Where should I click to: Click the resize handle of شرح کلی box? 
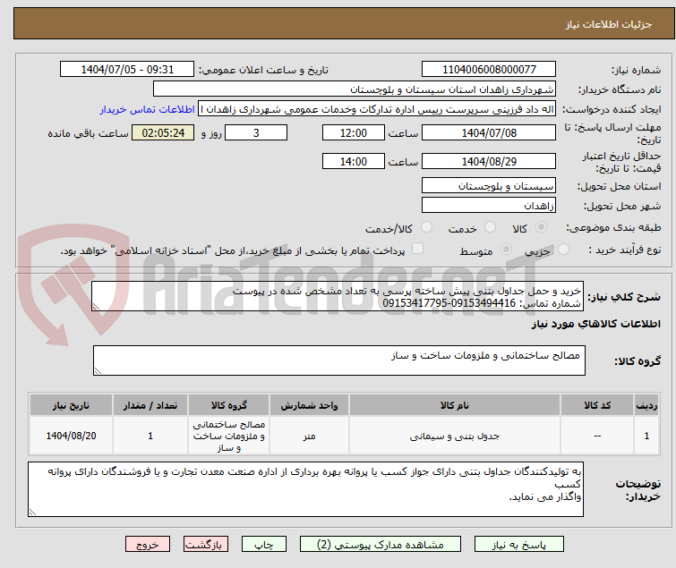click(x=96, y=306)
